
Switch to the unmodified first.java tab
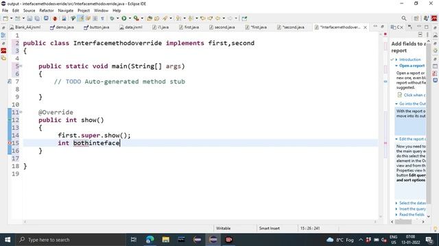tap(189, 27)
